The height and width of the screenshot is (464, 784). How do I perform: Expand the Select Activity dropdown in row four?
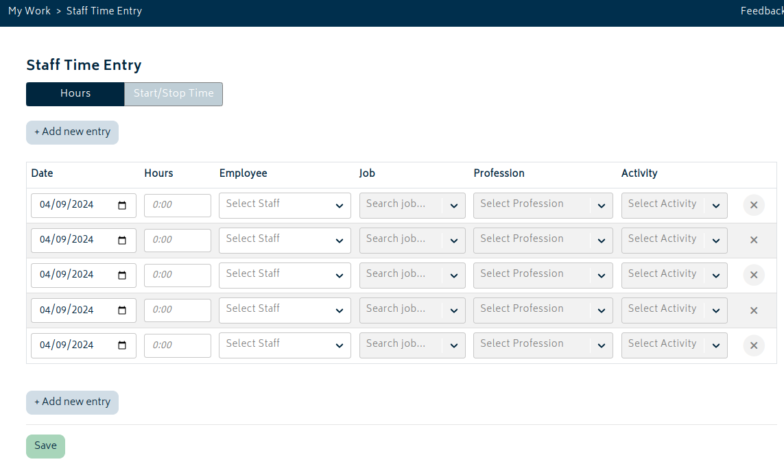pos(674,310)
